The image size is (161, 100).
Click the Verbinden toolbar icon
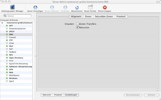65,7
